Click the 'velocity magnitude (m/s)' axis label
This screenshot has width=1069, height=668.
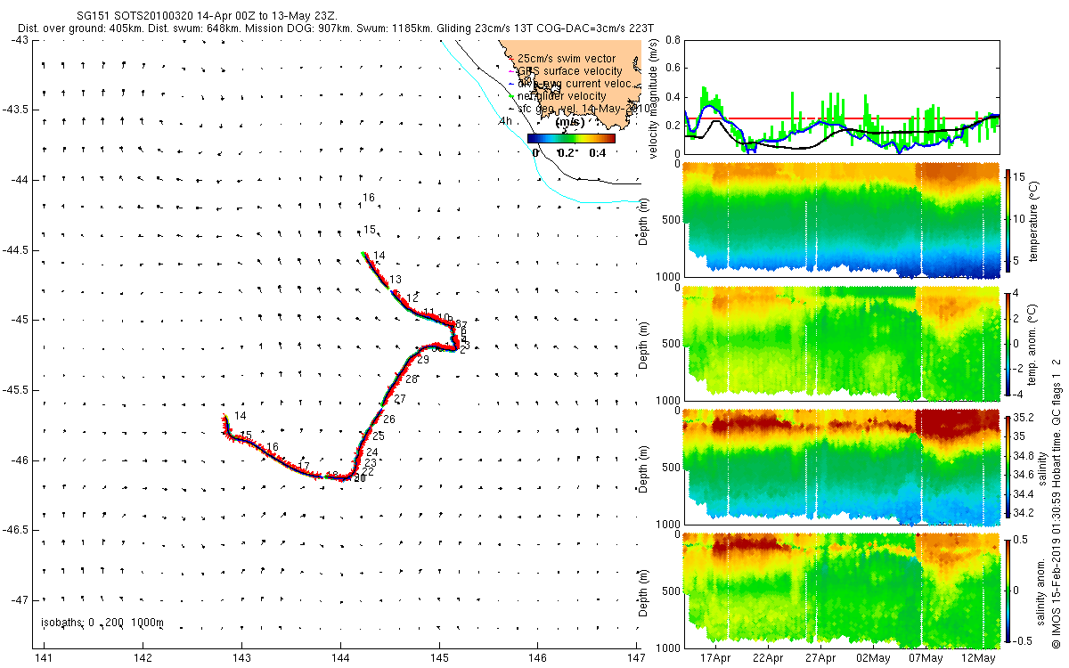(654, 101)
